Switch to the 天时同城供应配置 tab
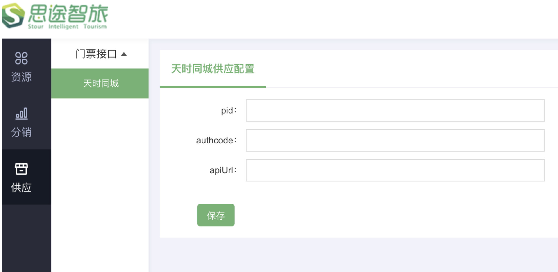 213,69
